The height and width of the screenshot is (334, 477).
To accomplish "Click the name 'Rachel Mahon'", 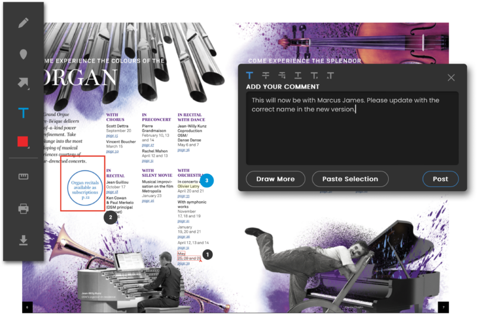I will pyautogui.click(x=154, y=151).
